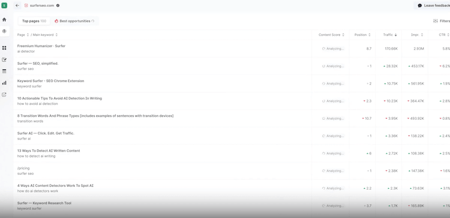Click the 'transition words' keyword
Screen dimensions: 450x218
[x=30, y=121]
